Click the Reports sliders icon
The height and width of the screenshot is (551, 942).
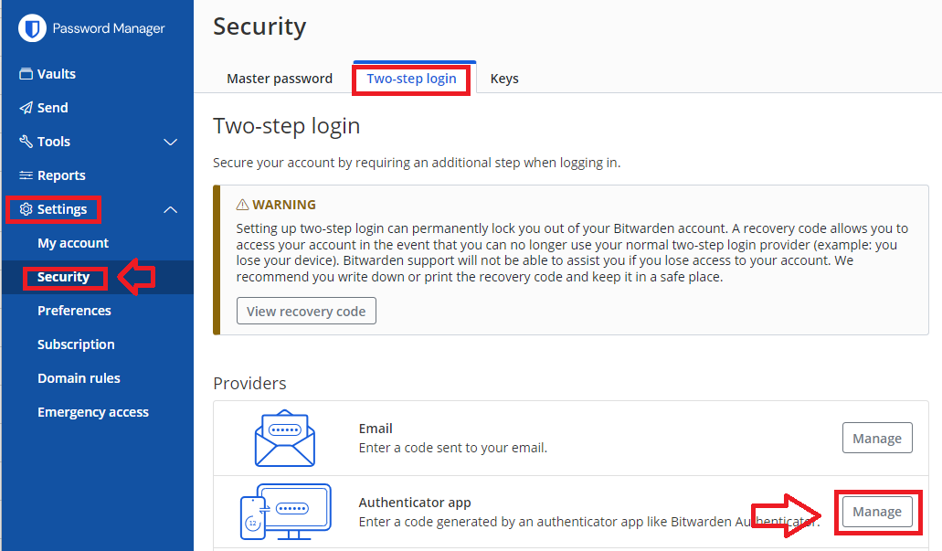point(26,175)
